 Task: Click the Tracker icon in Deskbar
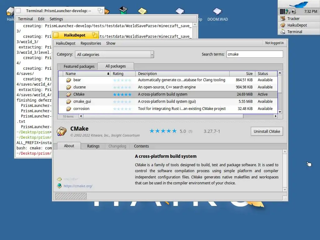pos(283,18)
